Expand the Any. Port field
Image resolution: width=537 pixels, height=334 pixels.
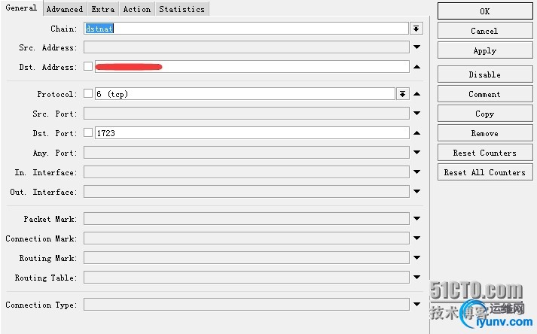416,152
